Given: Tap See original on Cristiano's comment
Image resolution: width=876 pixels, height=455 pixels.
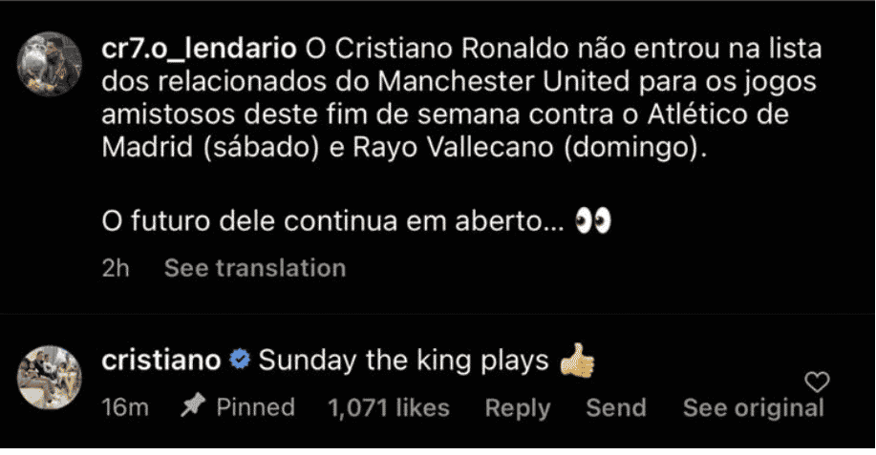Looking at the screenshot, I should 753,408.
